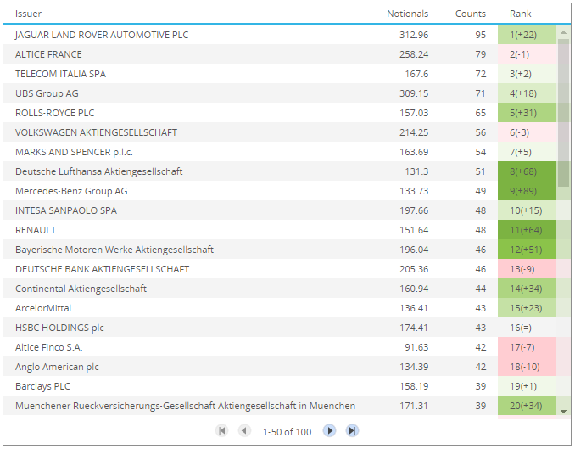Screen dimensions: 575x449
Task: Click the rank cell 17(-7)
Action: pyautogui.click(x=527, y=347)
